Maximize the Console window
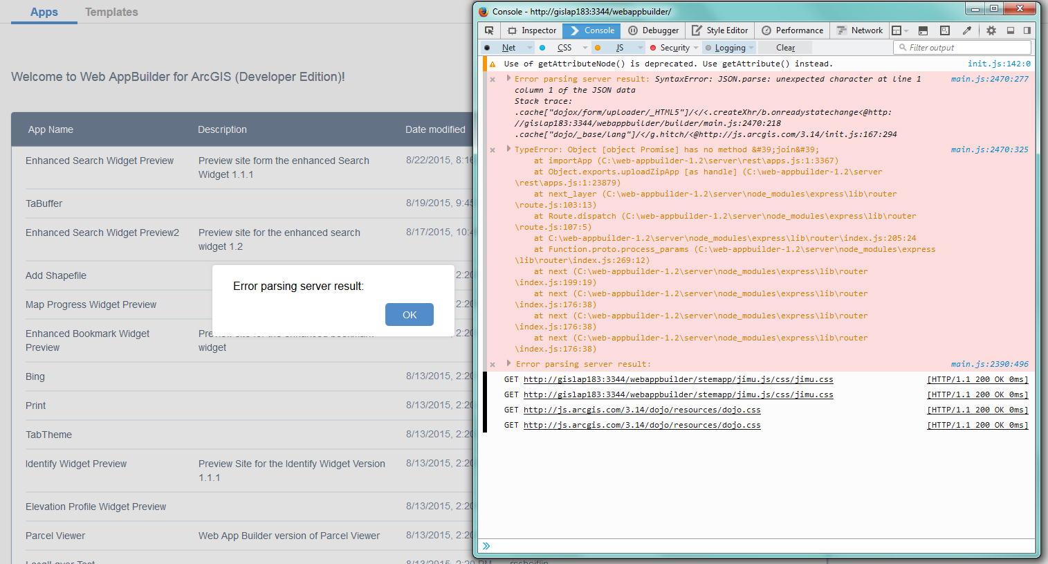This screenshot has height=564, width=1048. point(994,8)
